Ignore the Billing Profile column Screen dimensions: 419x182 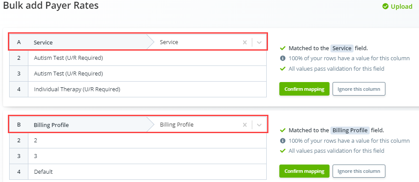tap(359, 171)
